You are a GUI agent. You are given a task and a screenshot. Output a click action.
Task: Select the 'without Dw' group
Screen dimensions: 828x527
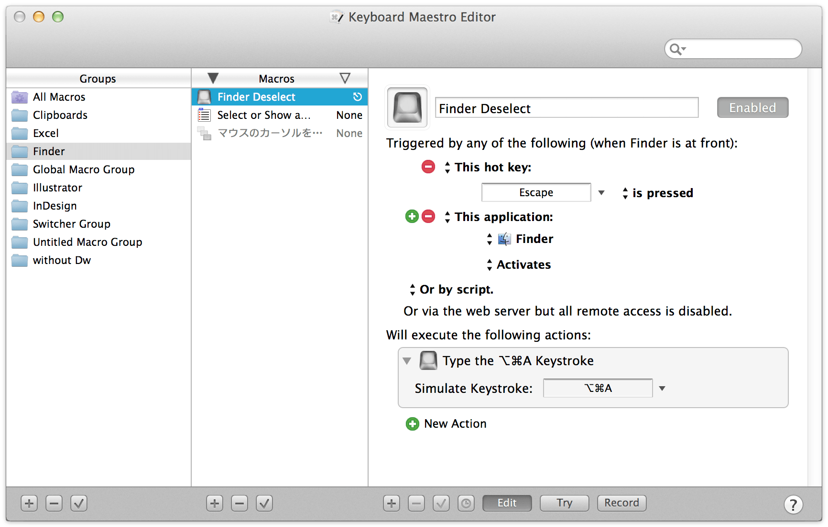coord(98,260)
